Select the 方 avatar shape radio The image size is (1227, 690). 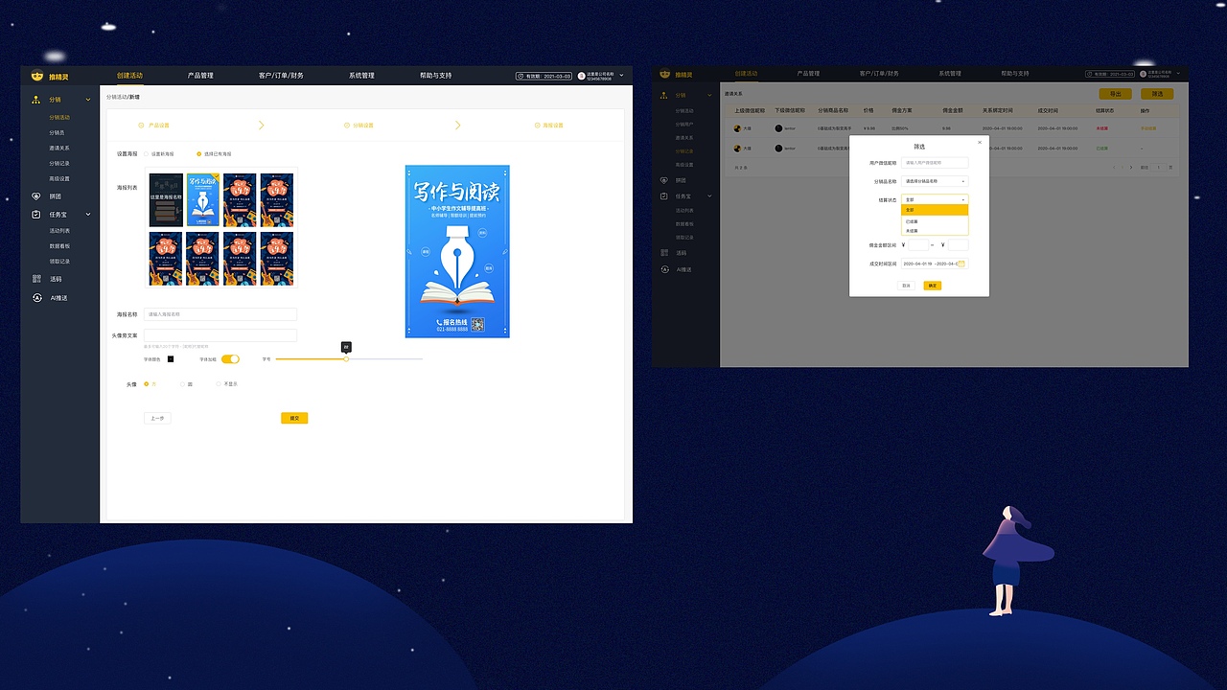tap(146, 384)
